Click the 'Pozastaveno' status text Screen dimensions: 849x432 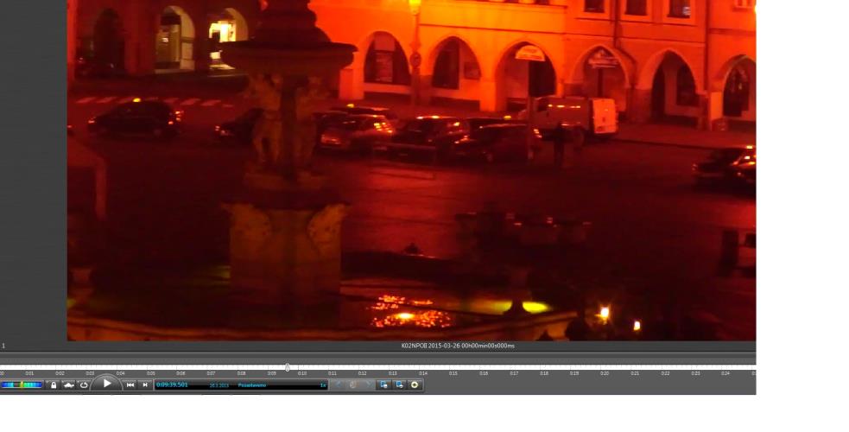pos(252,385)
